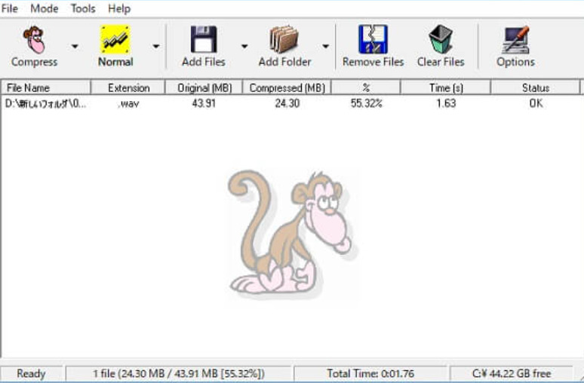Open the dropdown arrow next to Add Files
Screen dimensions: 584x383
[244, 47]
